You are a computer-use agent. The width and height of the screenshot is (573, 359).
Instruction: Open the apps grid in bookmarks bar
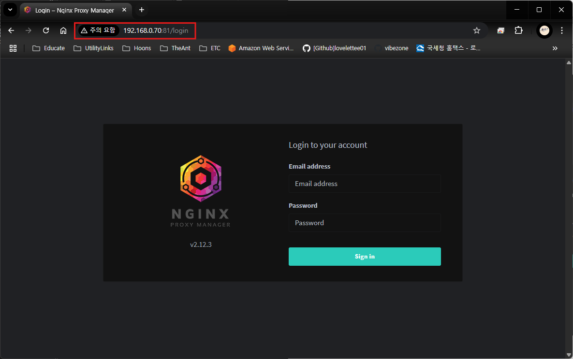pyautogui.click(x=13, y=48)
